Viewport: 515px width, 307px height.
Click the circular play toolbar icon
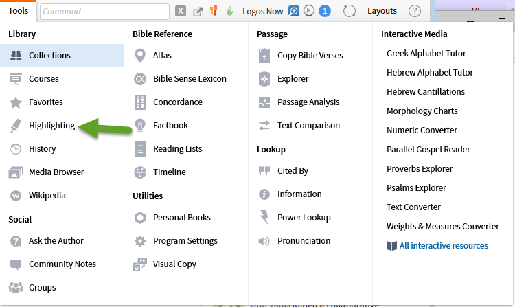[309, 11]
